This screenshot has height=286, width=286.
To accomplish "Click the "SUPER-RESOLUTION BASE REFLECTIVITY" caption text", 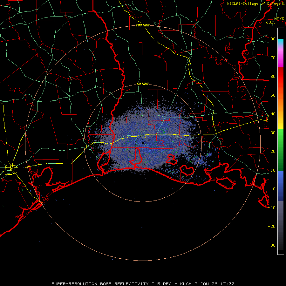I will pos(101,284).
